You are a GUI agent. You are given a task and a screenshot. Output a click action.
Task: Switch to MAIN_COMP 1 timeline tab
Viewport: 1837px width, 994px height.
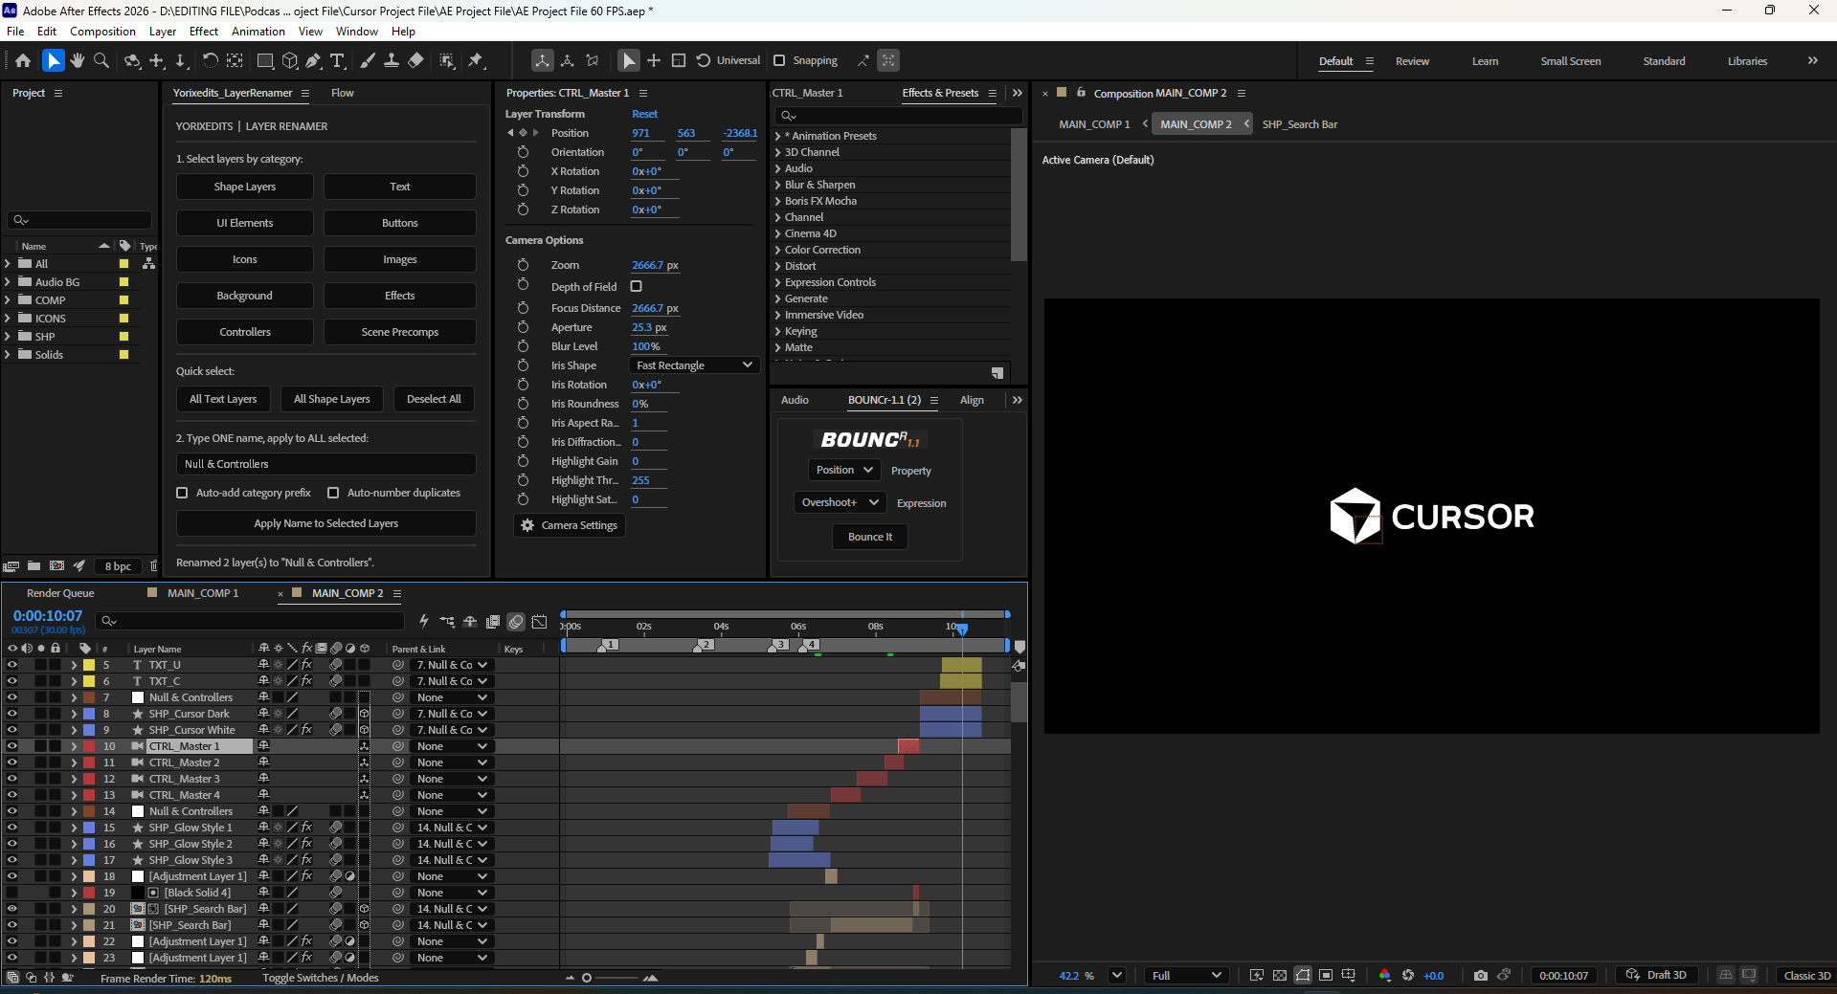tap(203, 593)
